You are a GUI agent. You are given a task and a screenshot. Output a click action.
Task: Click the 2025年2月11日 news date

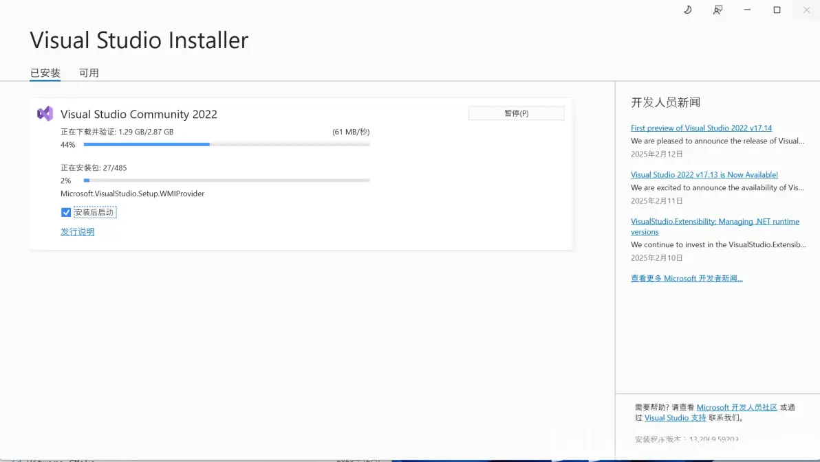point(657,201)
